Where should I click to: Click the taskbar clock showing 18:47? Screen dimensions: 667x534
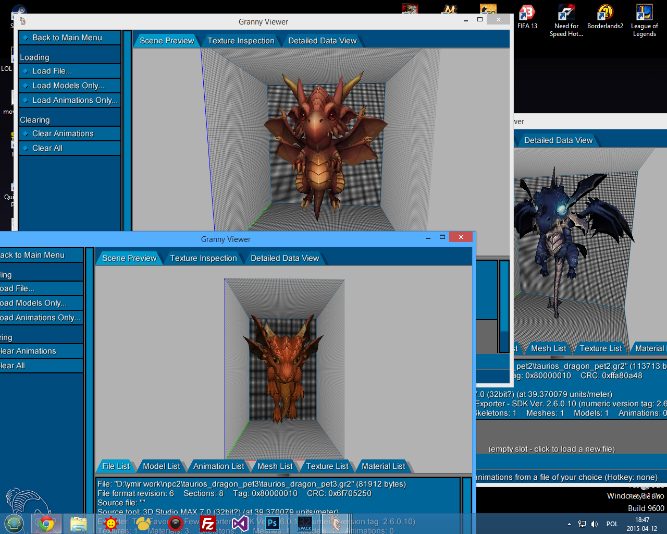[x=642, y=524]
